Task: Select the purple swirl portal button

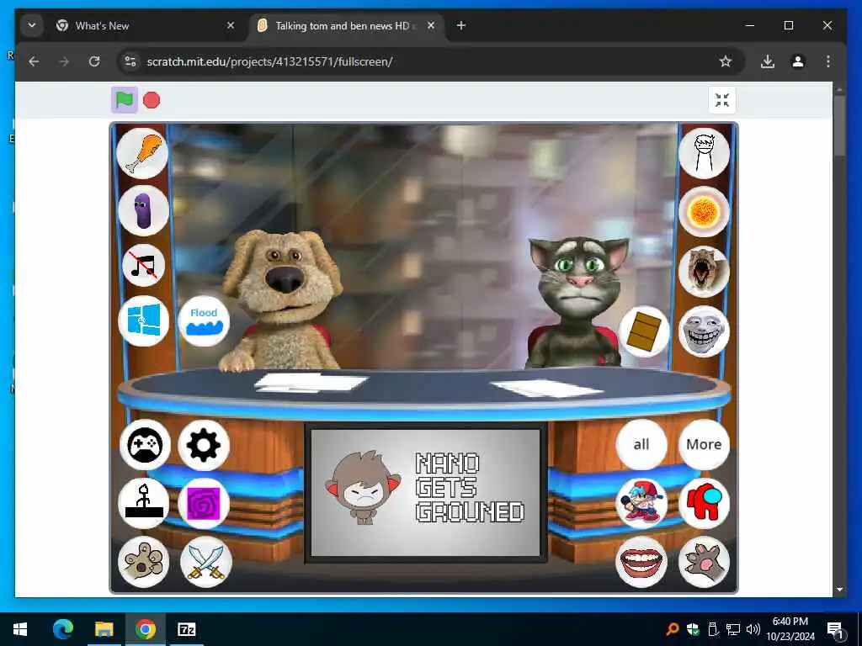Action: (x=204, y=503)
